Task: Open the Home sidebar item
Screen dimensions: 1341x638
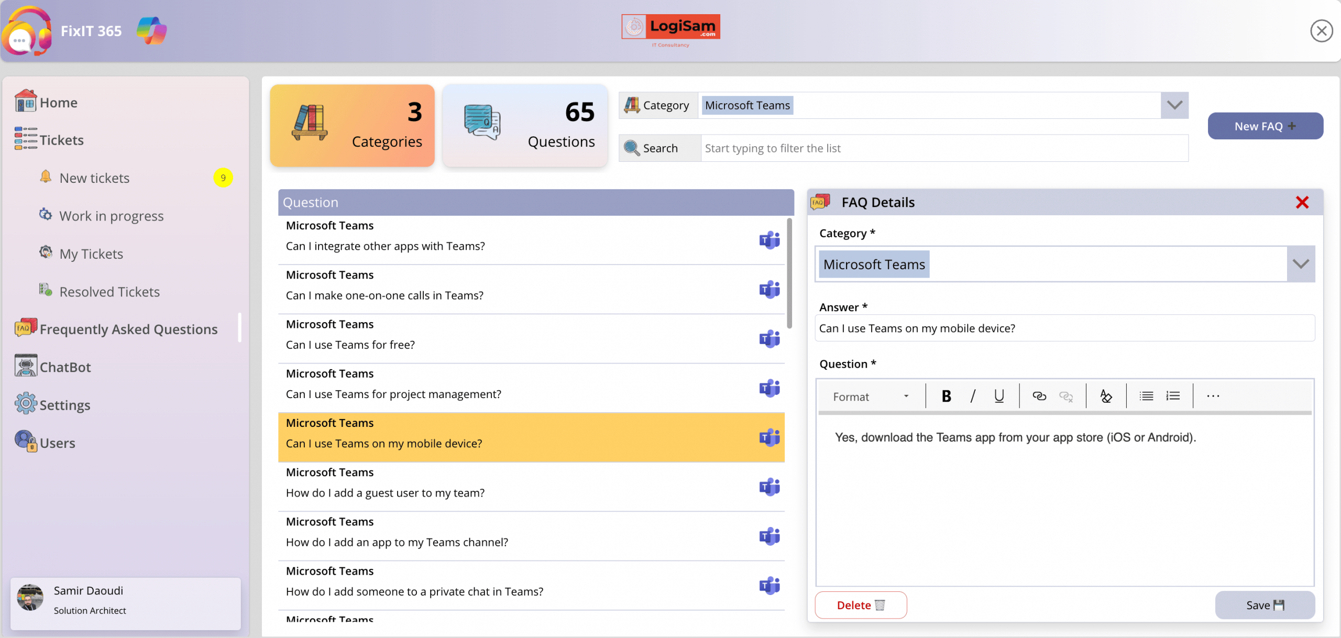Action: [x=47, y=102]
